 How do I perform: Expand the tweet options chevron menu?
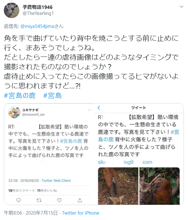181,7
